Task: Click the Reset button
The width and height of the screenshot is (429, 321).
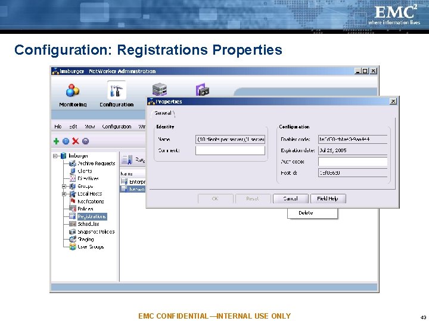Action: coord(253,199)
